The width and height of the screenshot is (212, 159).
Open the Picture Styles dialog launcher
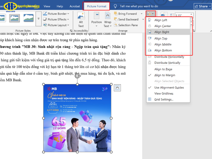[71, 31]
